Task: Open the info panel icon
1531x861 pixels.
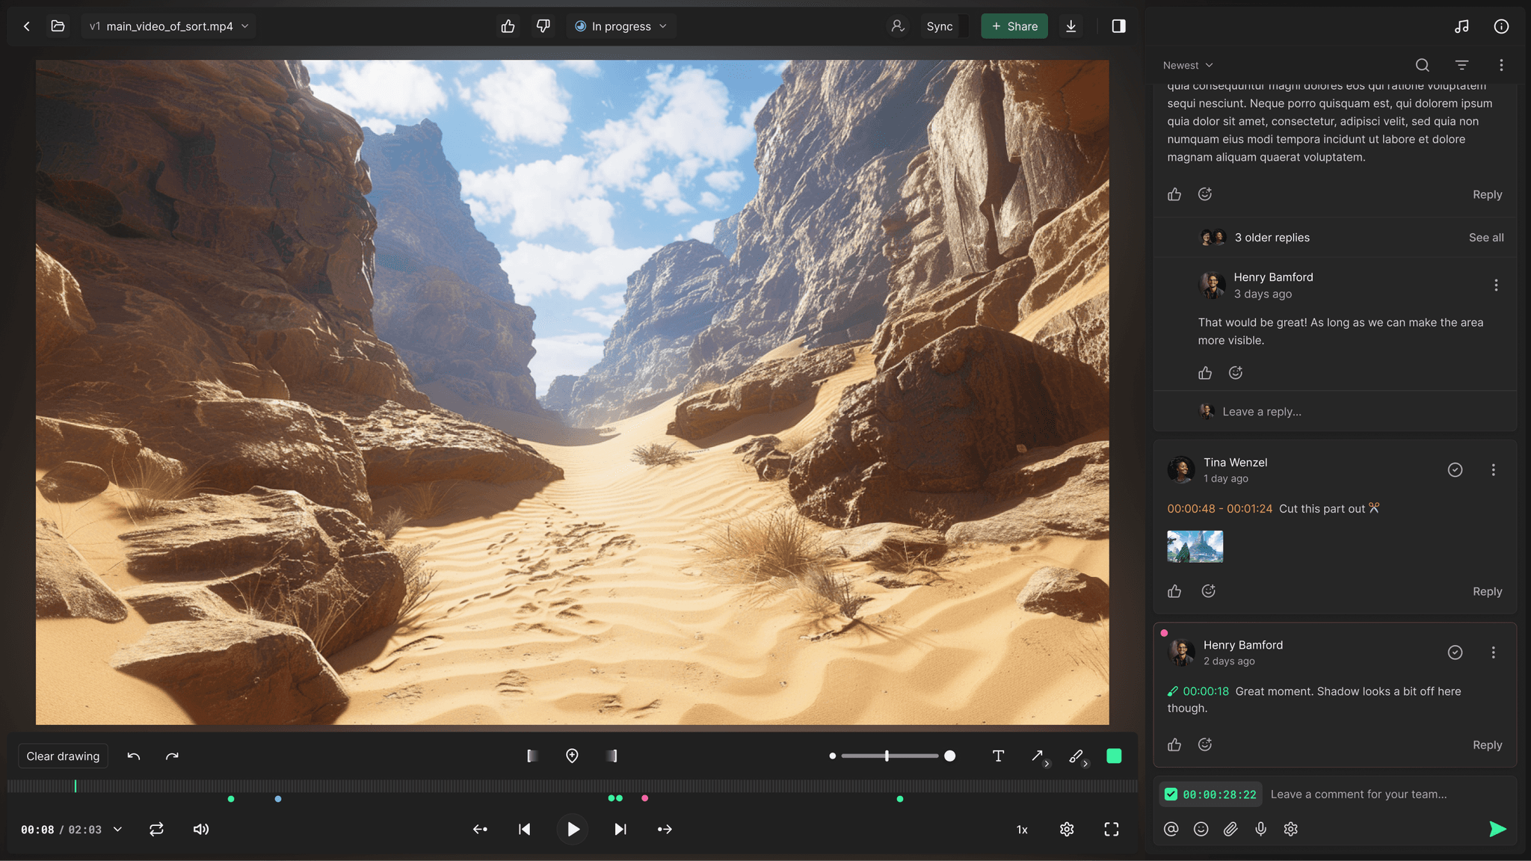Action: click(1501, 26)
